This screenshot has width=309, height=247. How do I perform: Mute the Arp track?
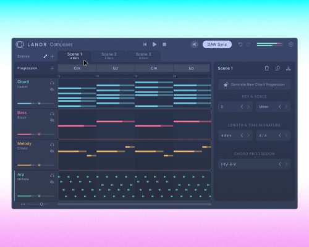click(52, 182)
